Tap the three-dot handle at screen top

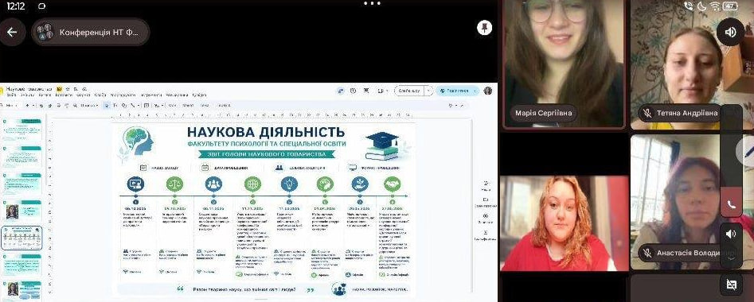click(x=372, y=3)
